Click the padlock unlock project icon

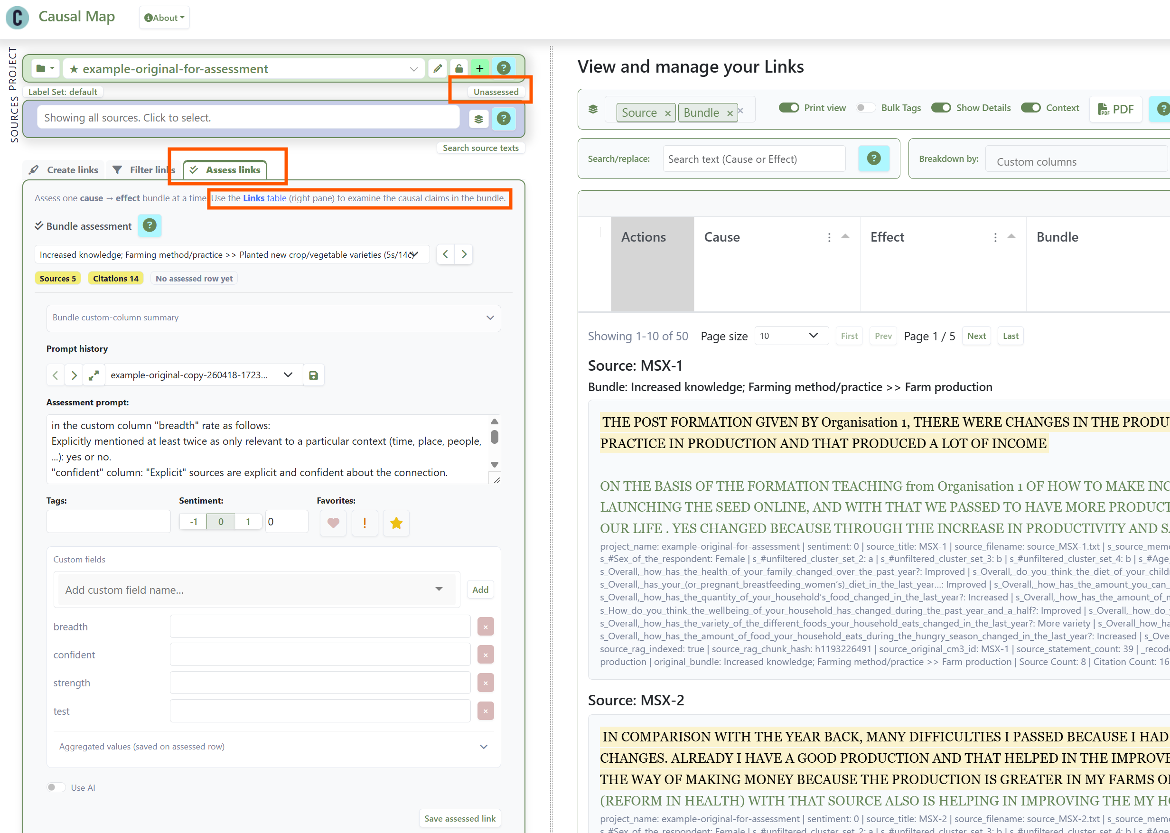coord(459,68)
